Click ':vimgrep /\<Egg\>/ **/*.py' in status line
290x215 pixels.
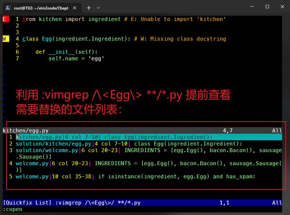tap(98, 203)
